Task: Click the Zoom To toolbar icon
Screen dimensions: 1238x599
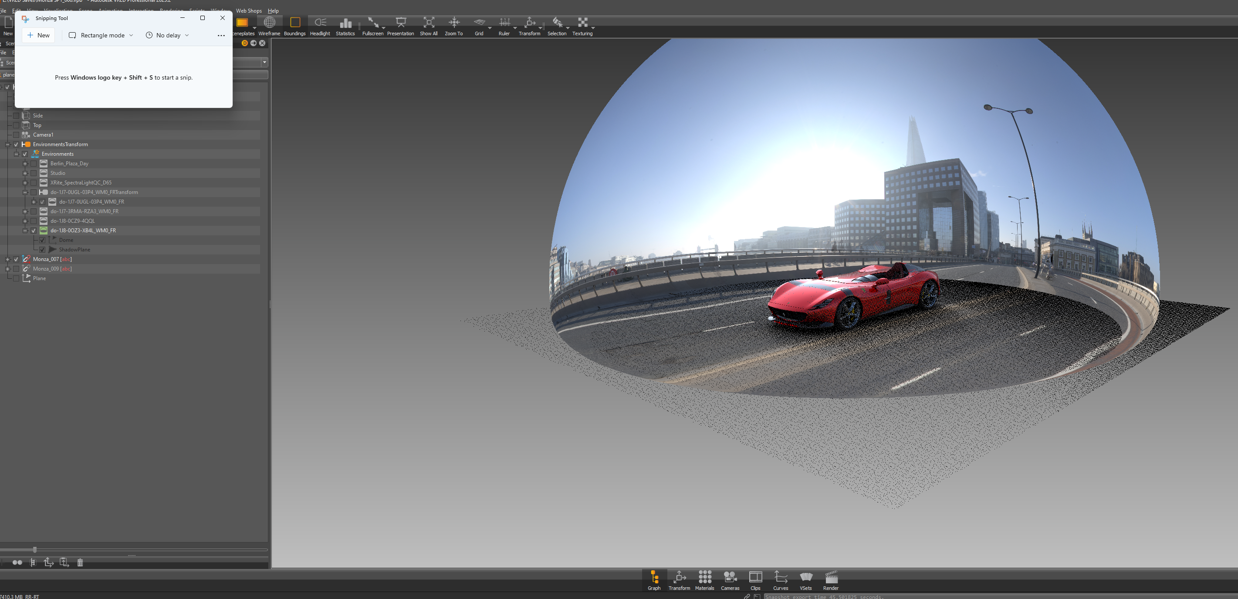Action: (453, 27)
